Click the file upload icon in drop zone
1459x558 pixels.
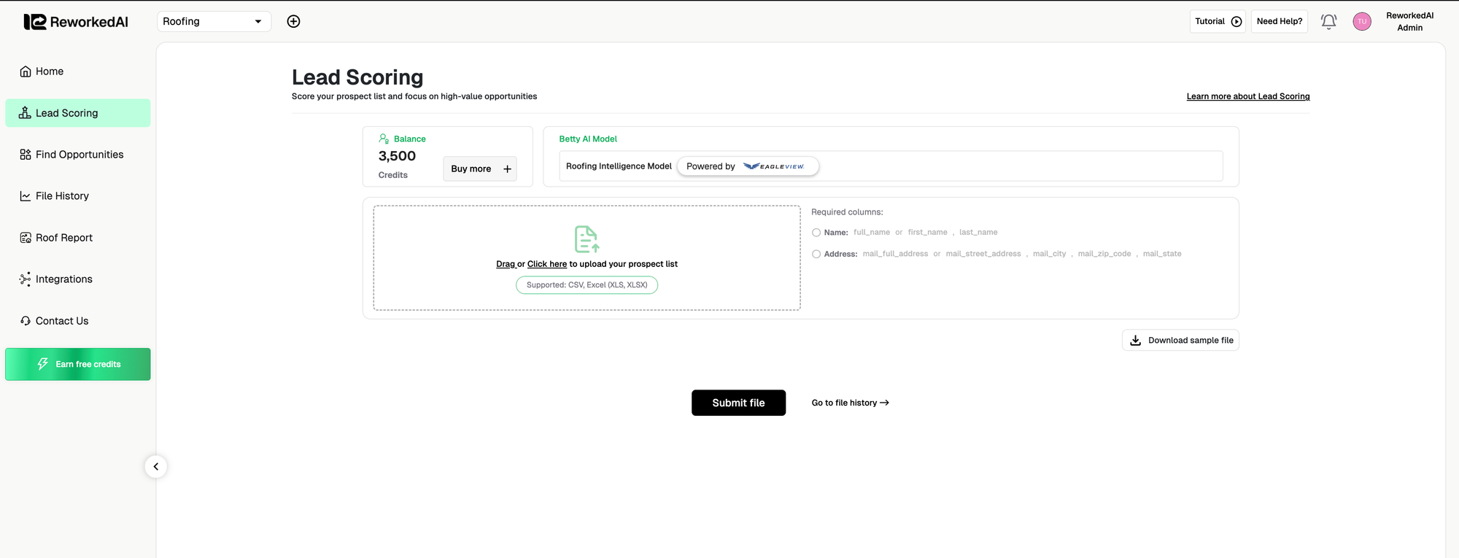587,239
